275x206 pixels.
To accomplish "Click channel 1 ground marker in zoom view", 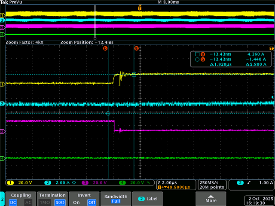I will coord(3,85).
